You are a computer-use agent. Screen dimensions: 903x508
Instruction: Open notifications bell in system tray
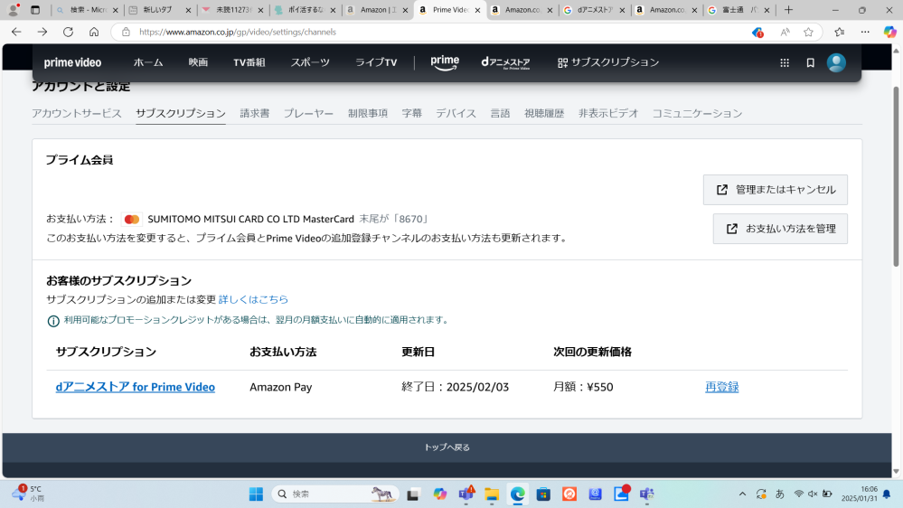coord(887,494)
